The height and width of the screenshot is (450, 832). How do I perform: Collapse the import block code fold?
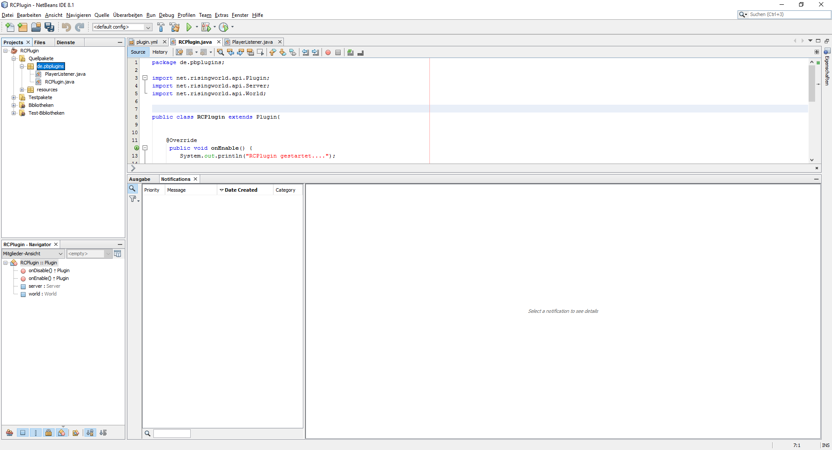coord(145,78)
